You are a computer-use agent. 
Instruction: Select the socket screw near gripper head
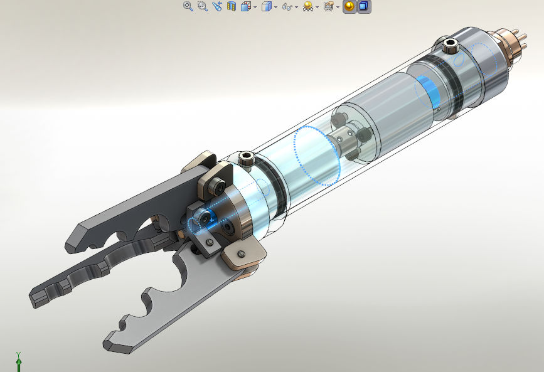[247, 159]
